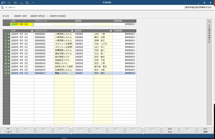The width and height of the screenshot is (215, 139).
Task: Open the プロジェクト column filter dropdown in list
Action: click(72, 31)
